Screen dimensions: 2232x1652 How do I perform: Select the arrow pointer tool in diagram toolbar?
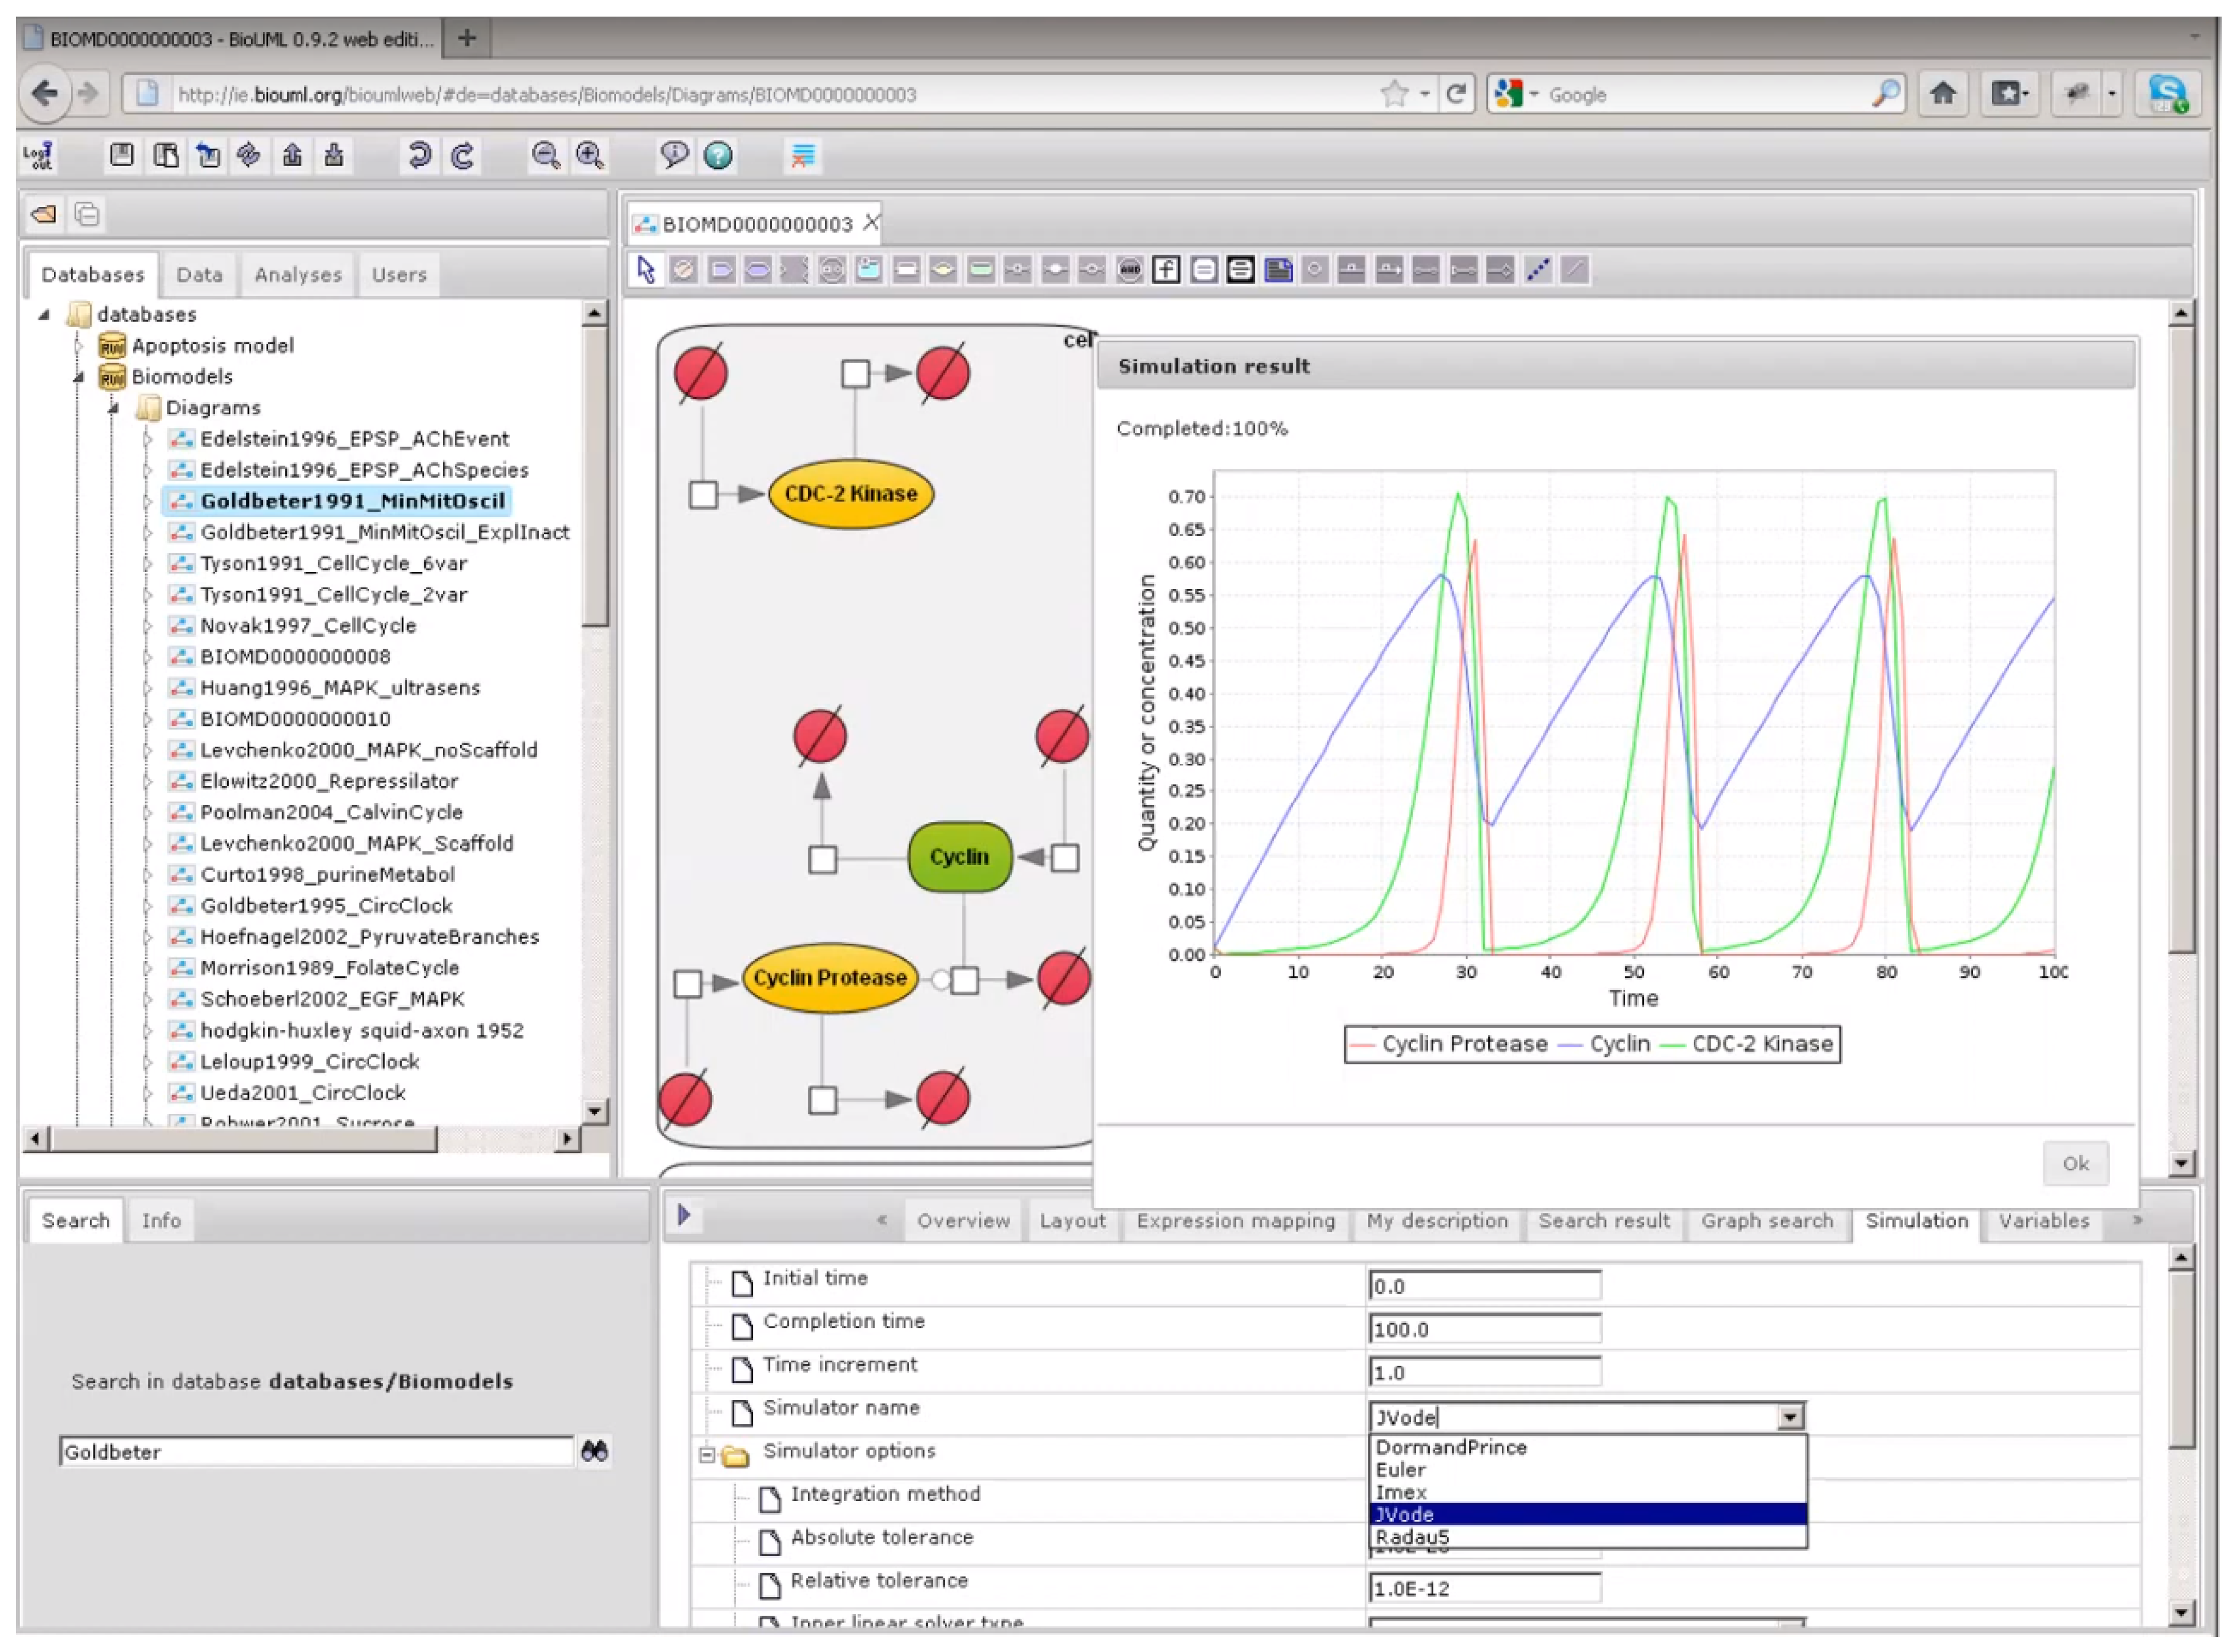(x=646, y=270)
